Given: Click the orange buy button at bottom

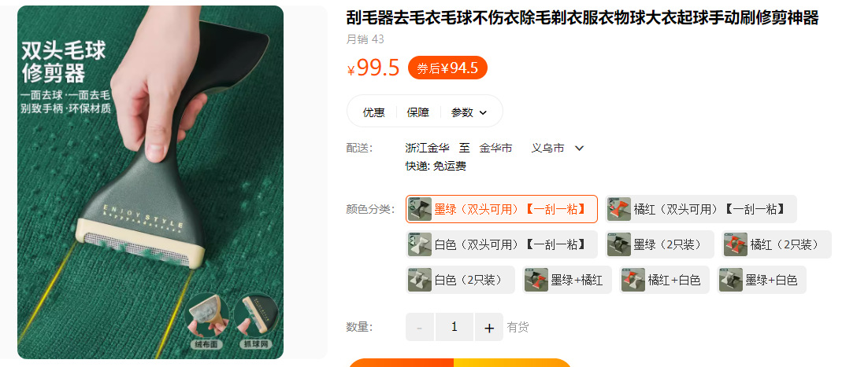Looking at the screenshot, I should click(x=401, y=362).
